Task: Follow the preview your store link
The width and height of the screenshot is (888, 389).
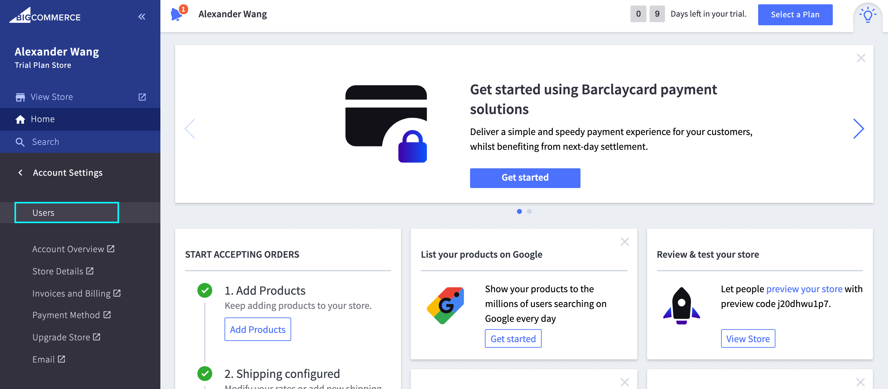Action: 804,289
